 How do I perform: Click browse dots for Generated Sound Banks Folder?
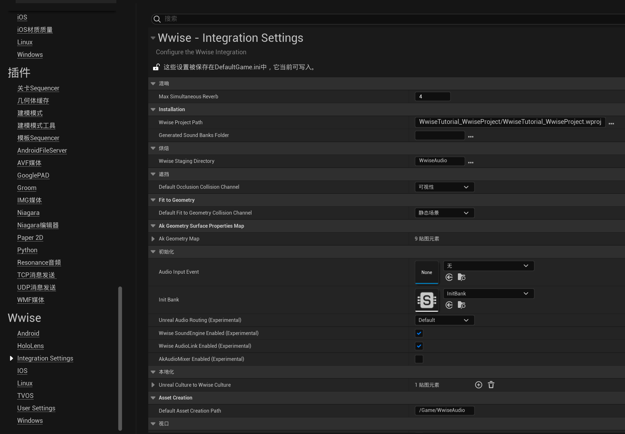pos(470,137)
